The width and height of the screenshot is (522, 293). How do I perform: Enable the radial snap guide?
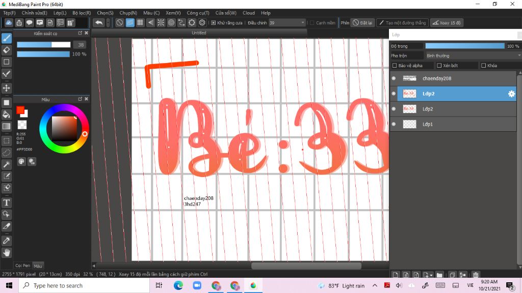coord(161,22)
